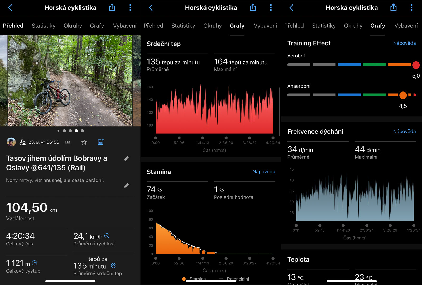This screenshot has height=285, width=422.
Task: Open the share icon in the left panel
Action: [x=112, y=8]
